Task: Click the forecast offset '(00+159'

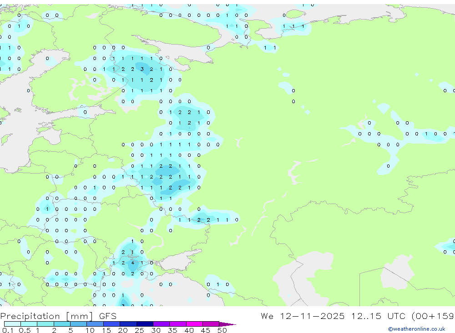Action: point(433,316)
